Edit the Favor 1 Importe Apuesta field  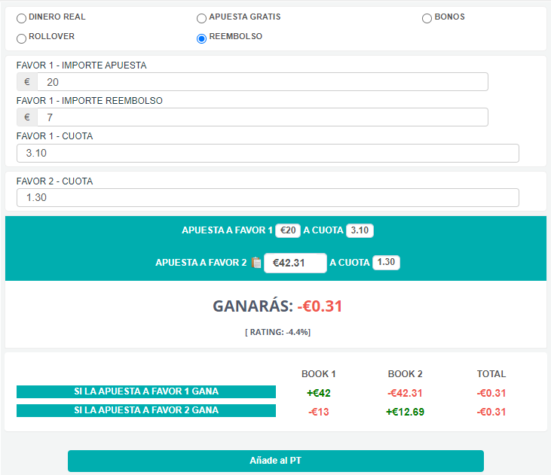[262, 82]
